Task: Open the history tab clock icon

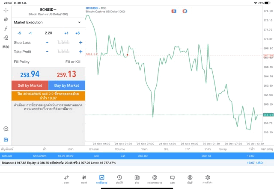Action: (x=119, y=179)
